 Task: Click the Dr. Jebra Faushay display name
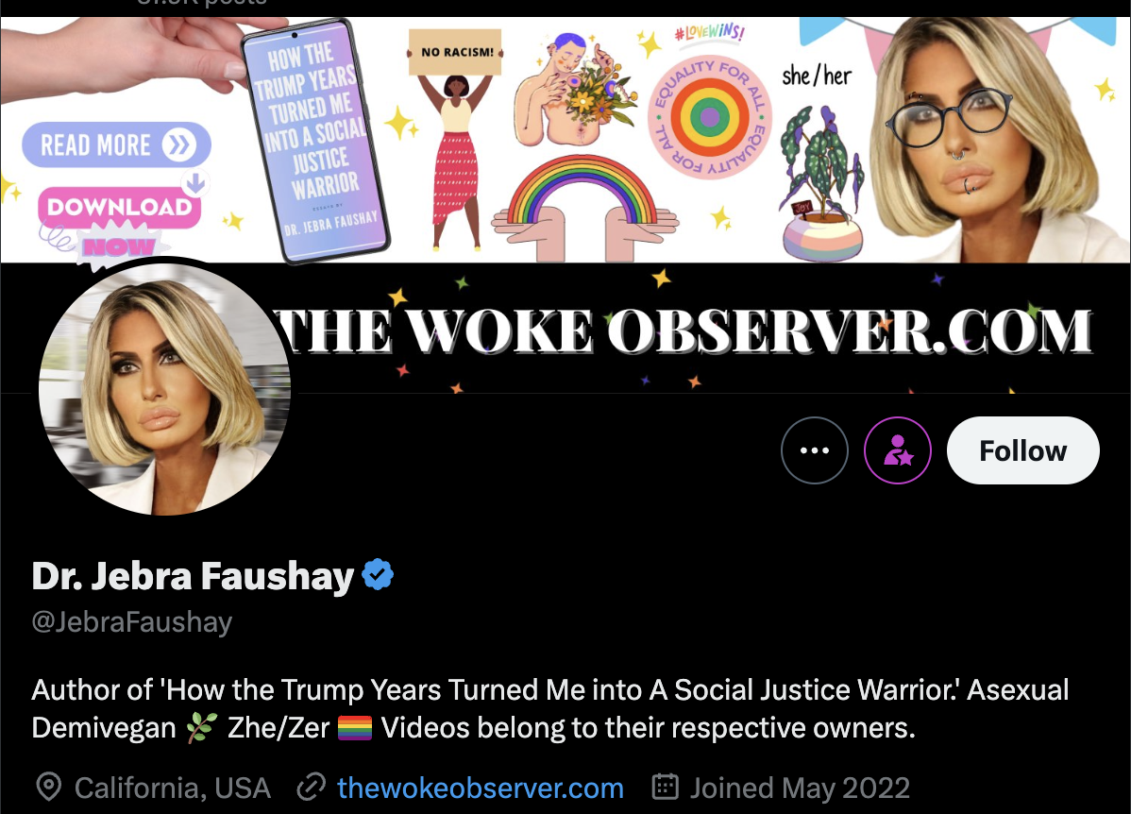coord(193,576)
